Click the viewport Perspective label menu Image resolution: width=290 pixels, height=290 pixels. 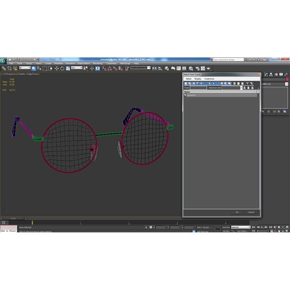pyautogui.click(x=10, y=74)
